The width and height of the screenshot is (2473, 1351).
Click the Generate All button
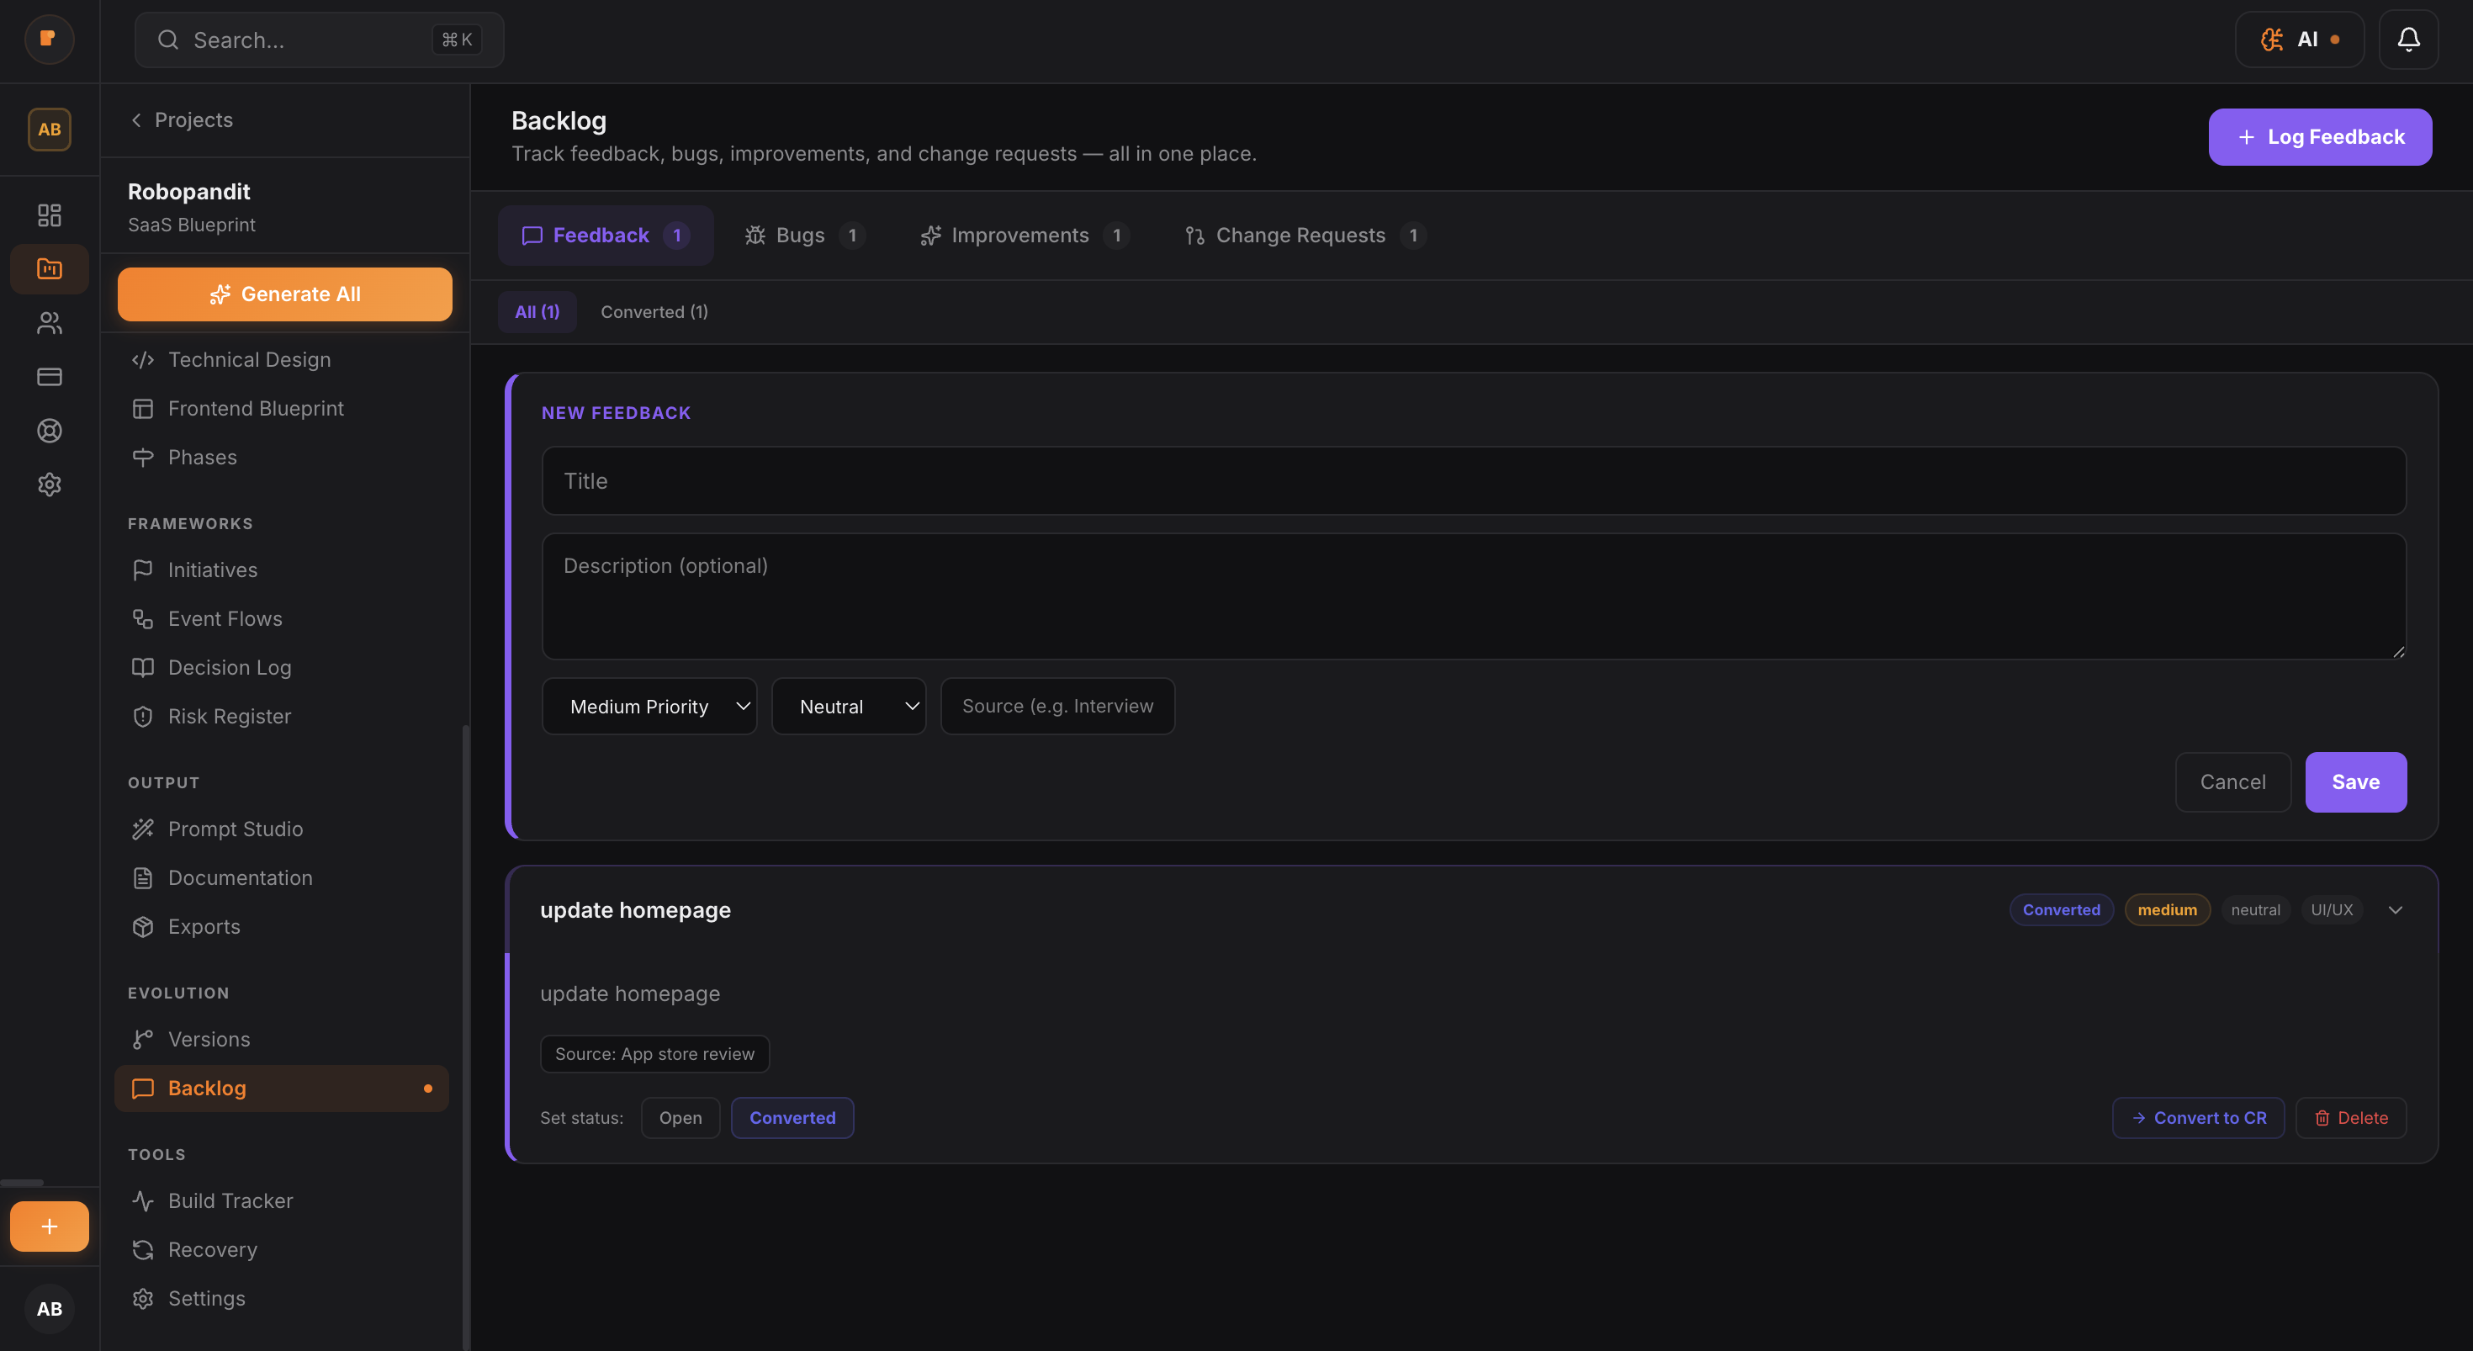point(284,294)
